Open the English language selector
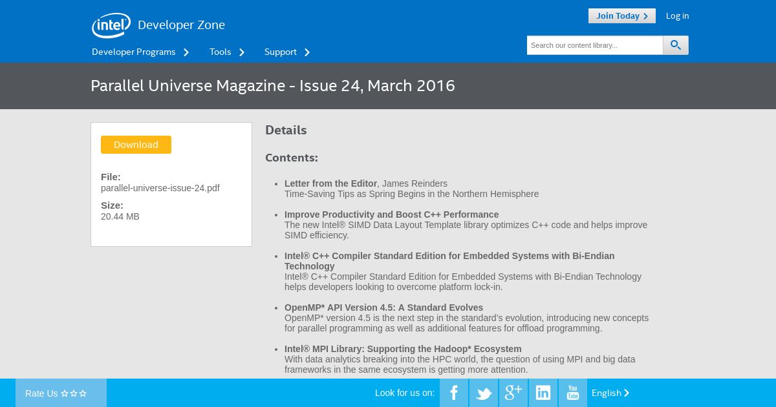Viewport: 776px width, 407px height. [610, 393]
